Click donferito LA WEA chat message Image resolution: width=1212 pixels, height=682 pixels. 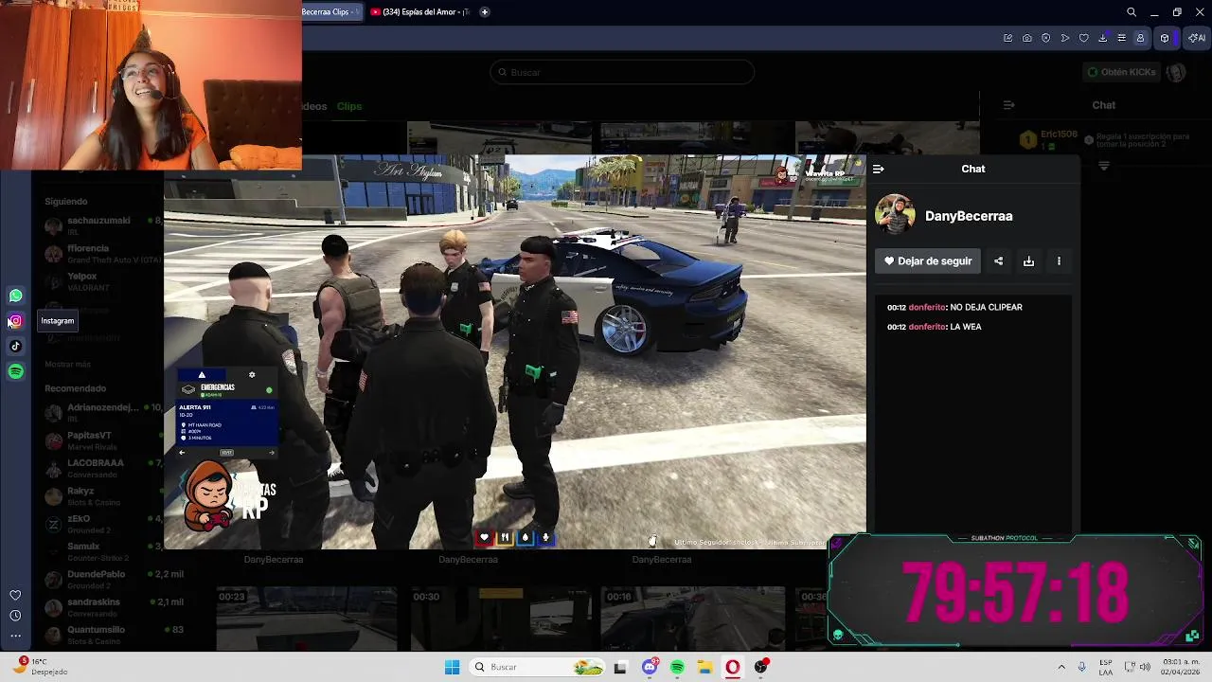coord(935,327)
